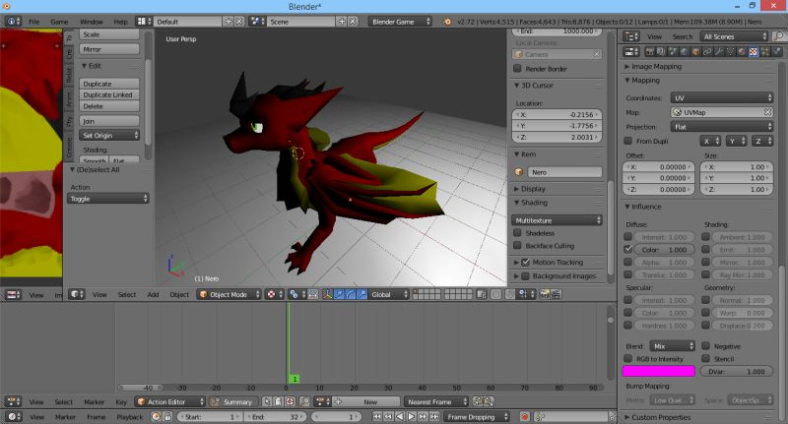Screen dimensions: 788x424
Task: Open the Particles properties tab icon
Action: pyautogui.click(x=765, y=52)
